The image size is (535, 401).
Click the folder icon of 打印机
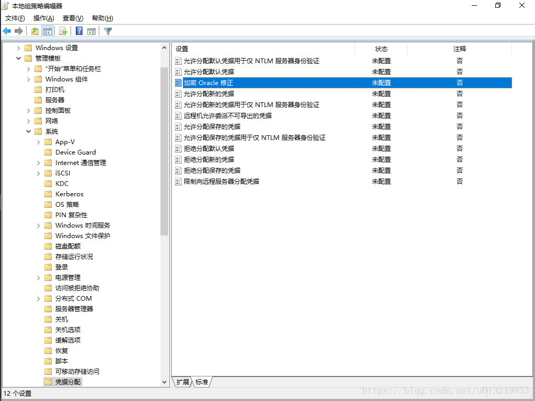pyautogui.click(x=38, y=90)
